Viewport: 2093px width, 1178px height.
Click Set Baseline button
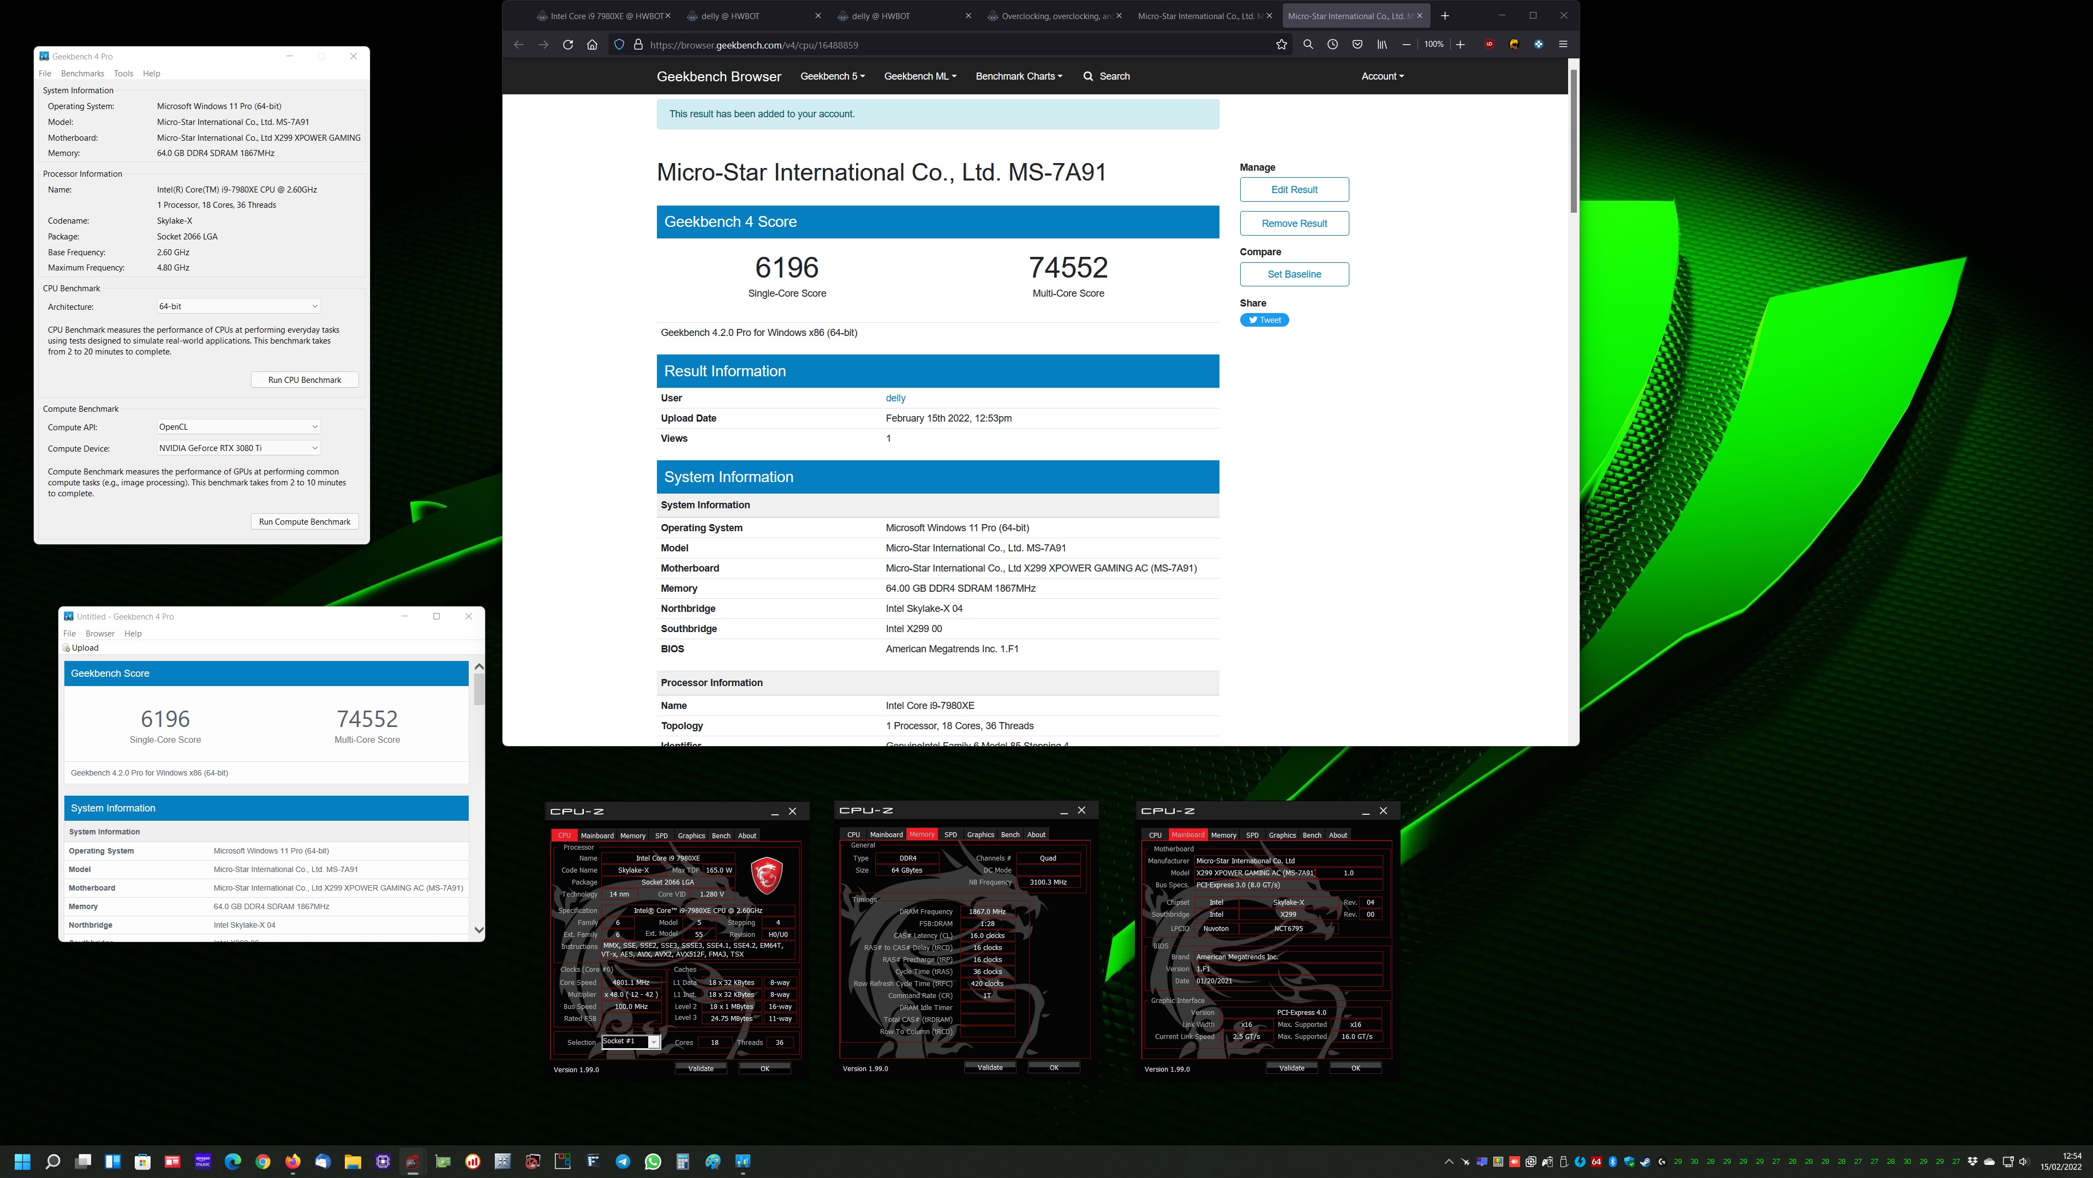pos(1294,274)
